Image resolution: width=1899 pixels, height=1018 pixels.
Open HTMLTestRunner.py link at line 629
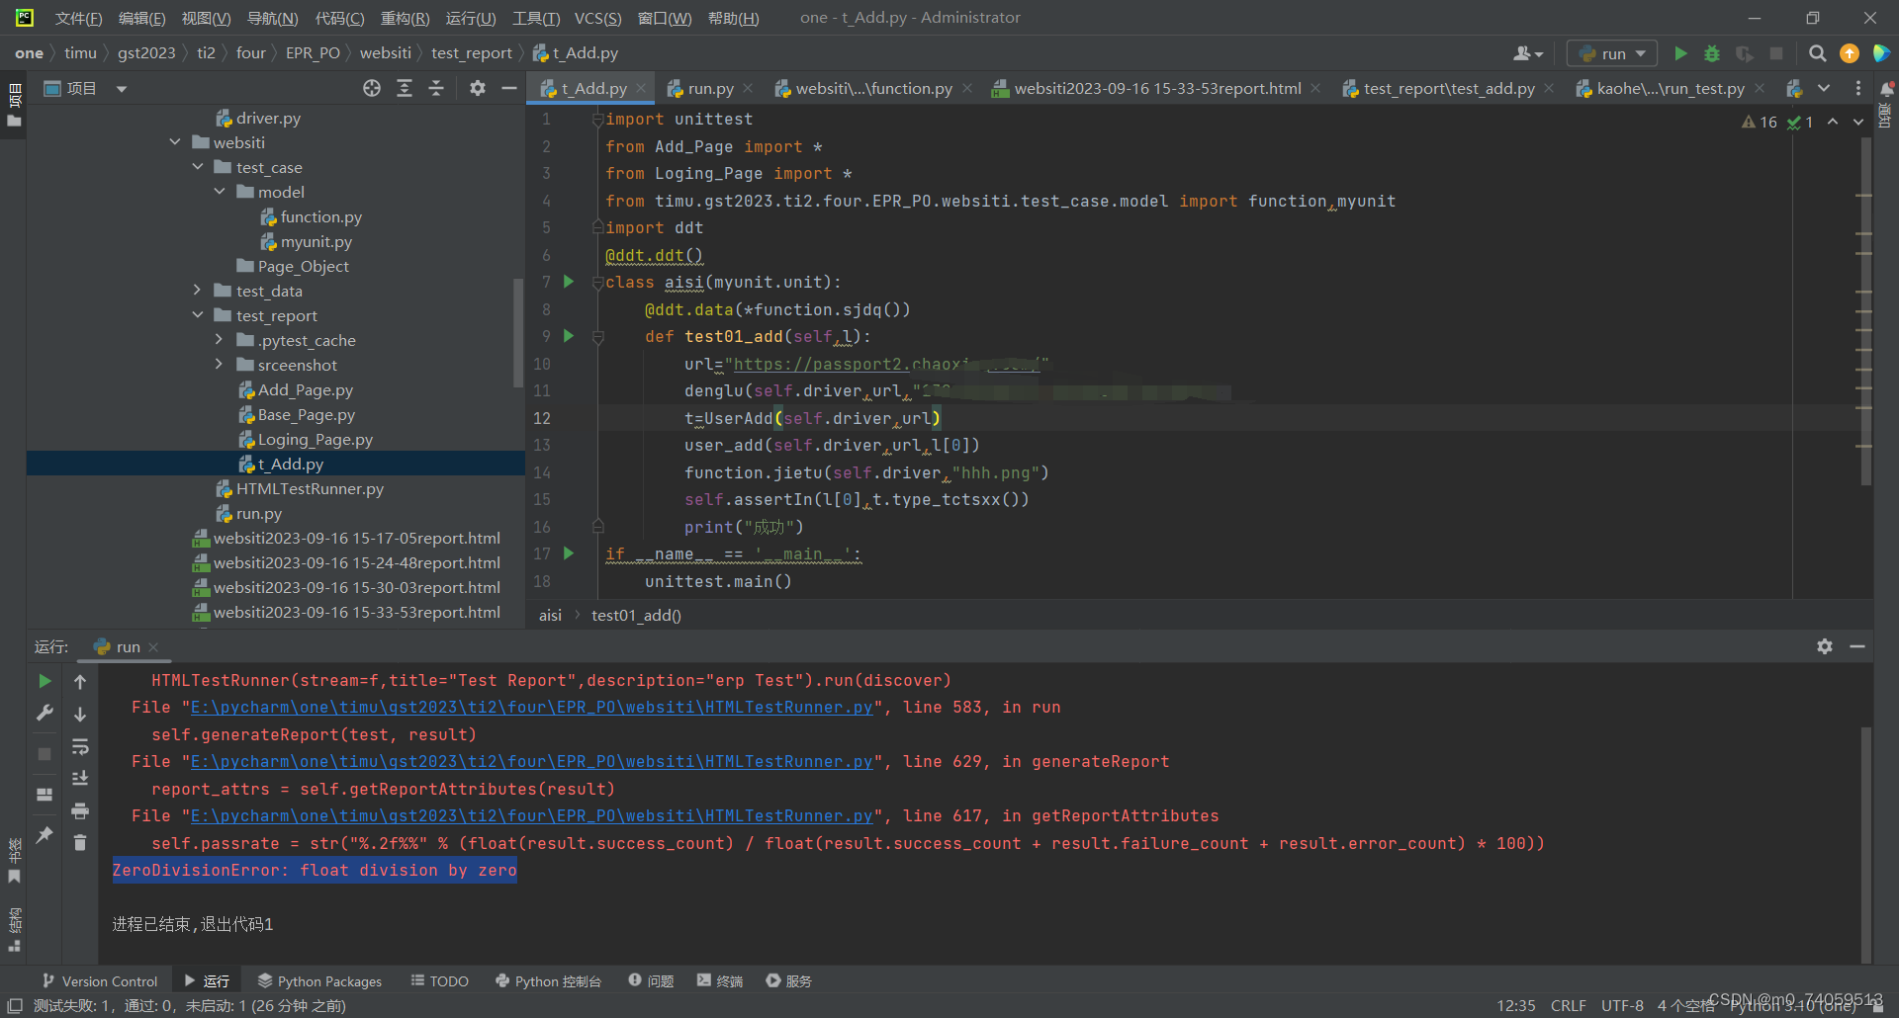(x=531, y=762)
